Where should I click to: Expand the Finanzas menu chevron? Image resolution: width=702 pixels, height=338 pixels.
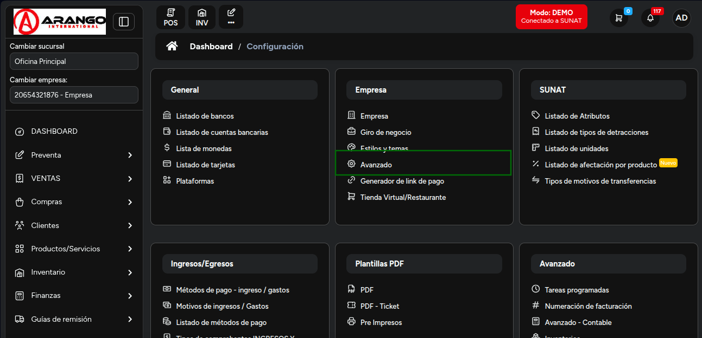point(130,296)
